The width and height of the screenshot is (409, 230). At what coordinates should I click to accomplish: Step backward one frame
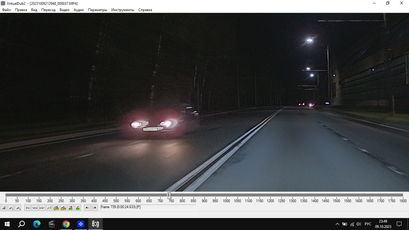(x=35, y=208)
